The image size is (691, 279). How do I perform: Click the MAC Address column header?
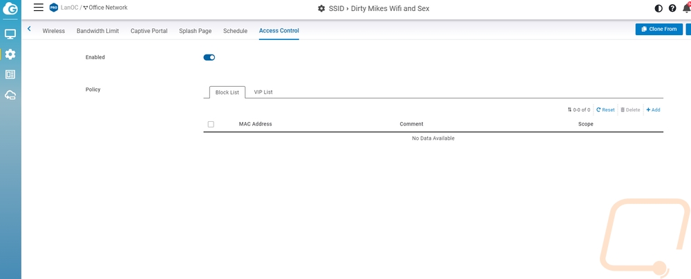(255, 124)
